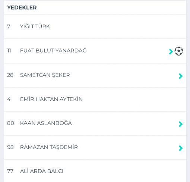Click the green arrow beside Ramazan Taşdemir
Viewport: 190px width, 182px height.
point(181,148)
